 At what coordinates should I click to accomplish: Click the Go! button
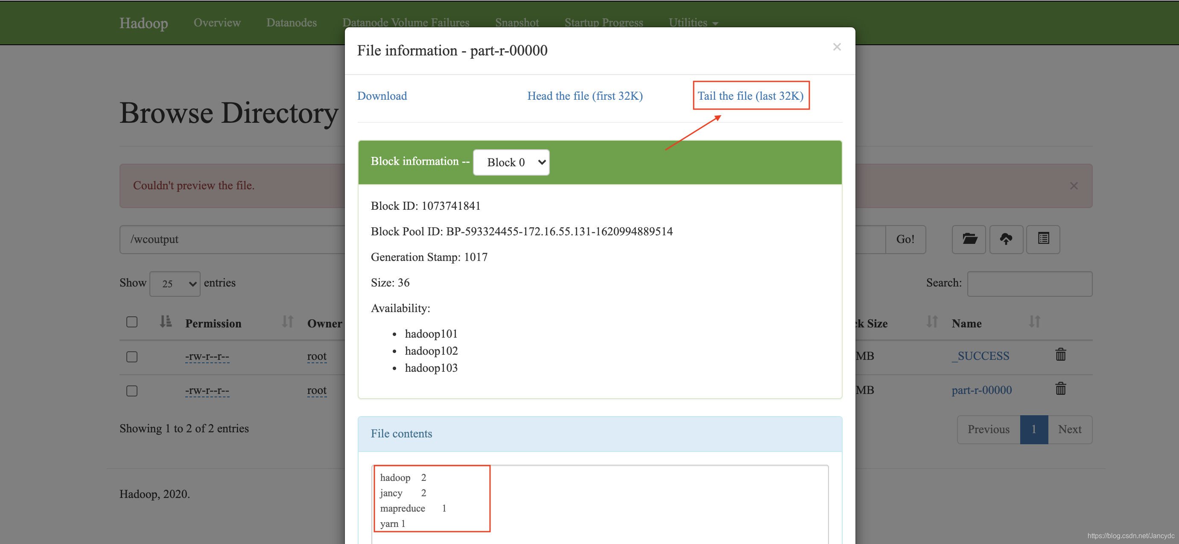click(905, 240)
